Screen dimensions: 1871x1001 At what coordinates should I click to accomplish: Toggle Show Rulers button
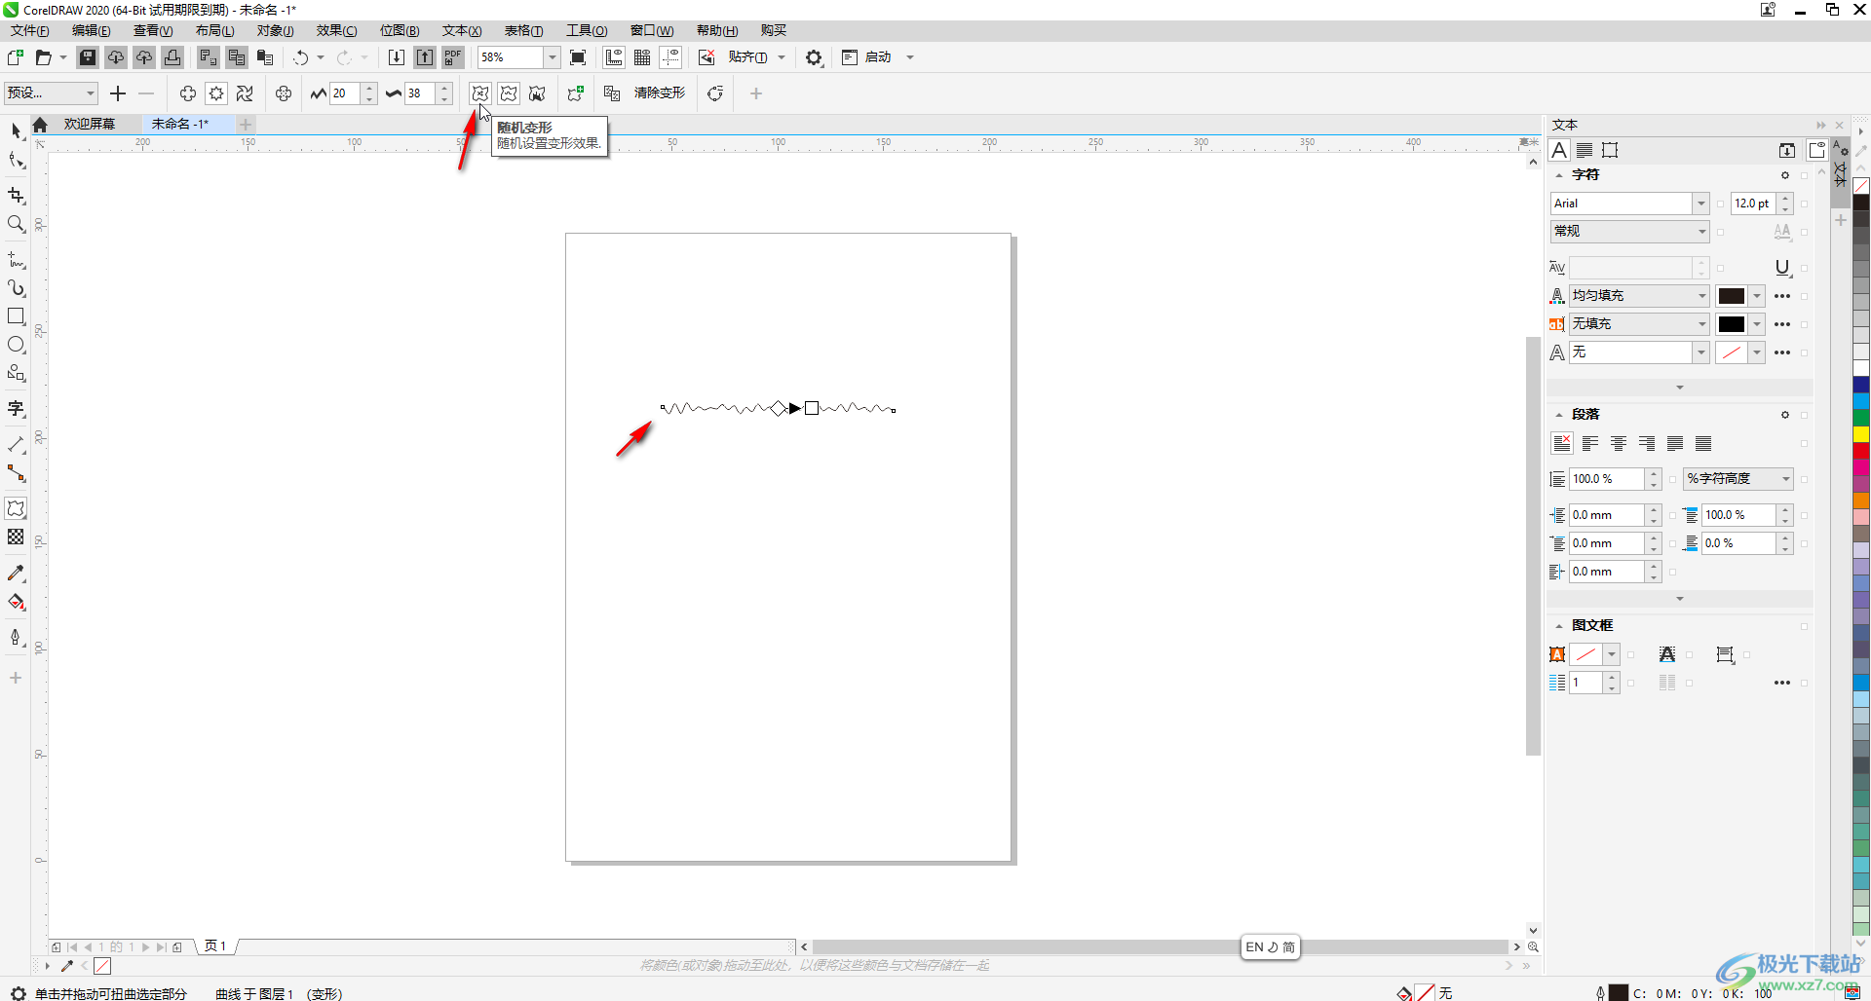click(614, 57)
